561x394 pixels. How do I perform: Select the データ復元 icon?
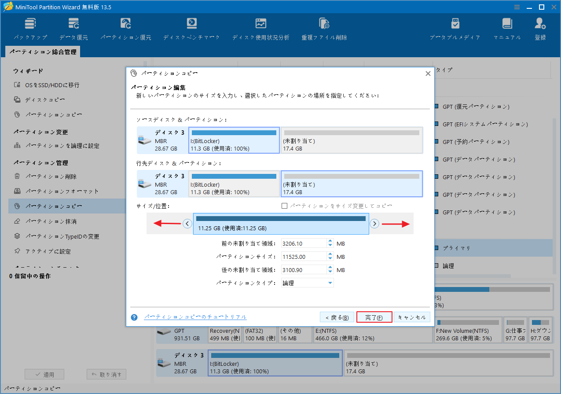(73, 27)
